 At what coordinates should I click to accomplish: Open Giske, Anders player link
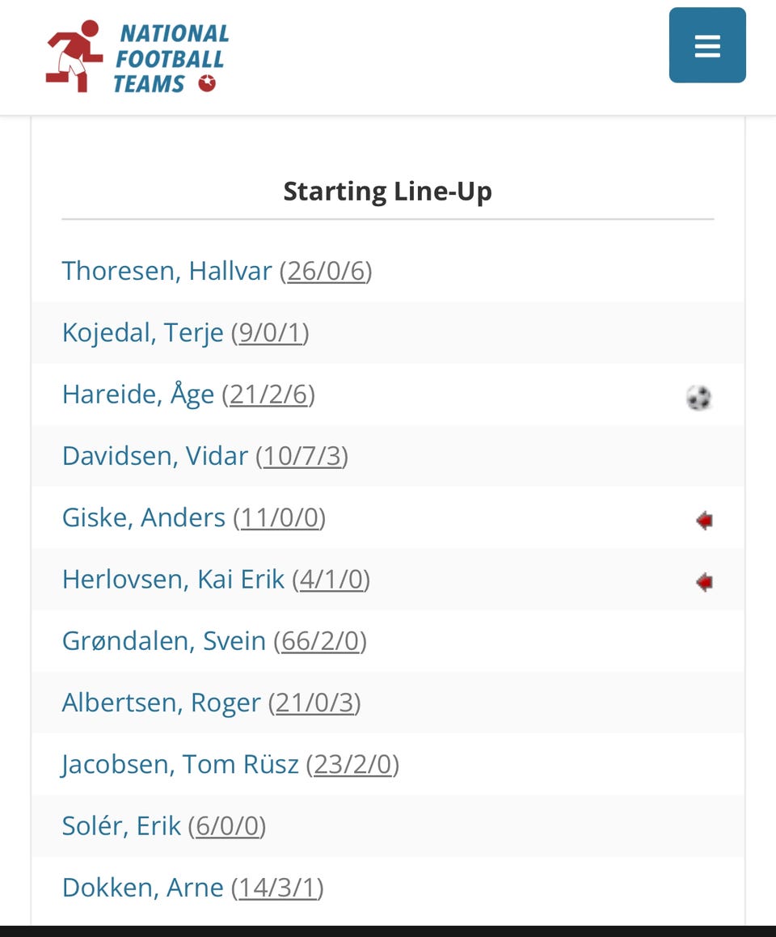[143, 517]
